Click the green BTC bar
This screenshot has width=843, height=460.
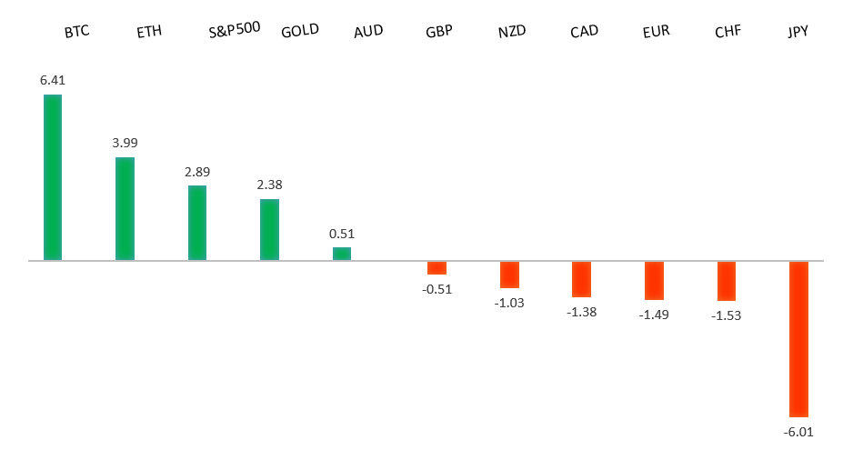click(x=53, y=177)
